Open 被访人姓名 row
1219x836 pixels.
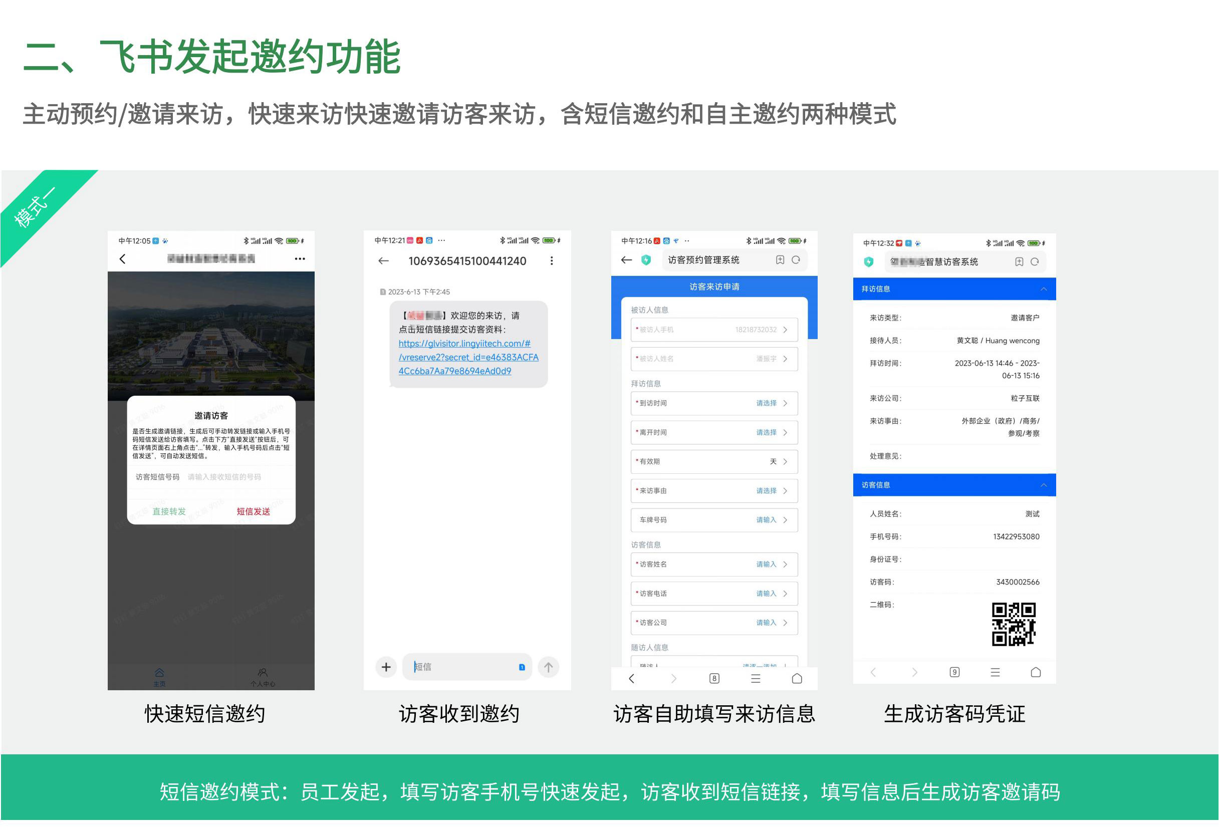[x=714, y=359]
